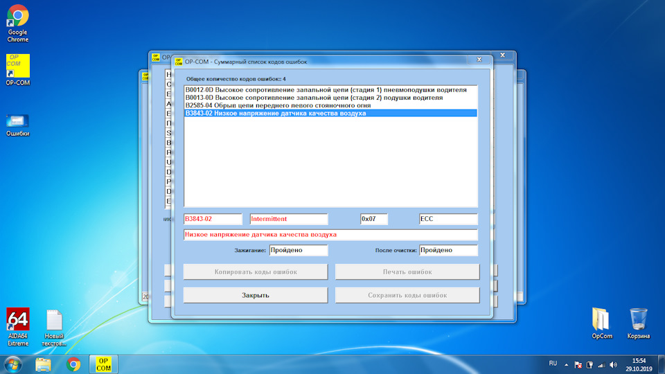Click the volume speaker tray icon
Viewport: 665px width, 374px height.
[x=613, y=364]
